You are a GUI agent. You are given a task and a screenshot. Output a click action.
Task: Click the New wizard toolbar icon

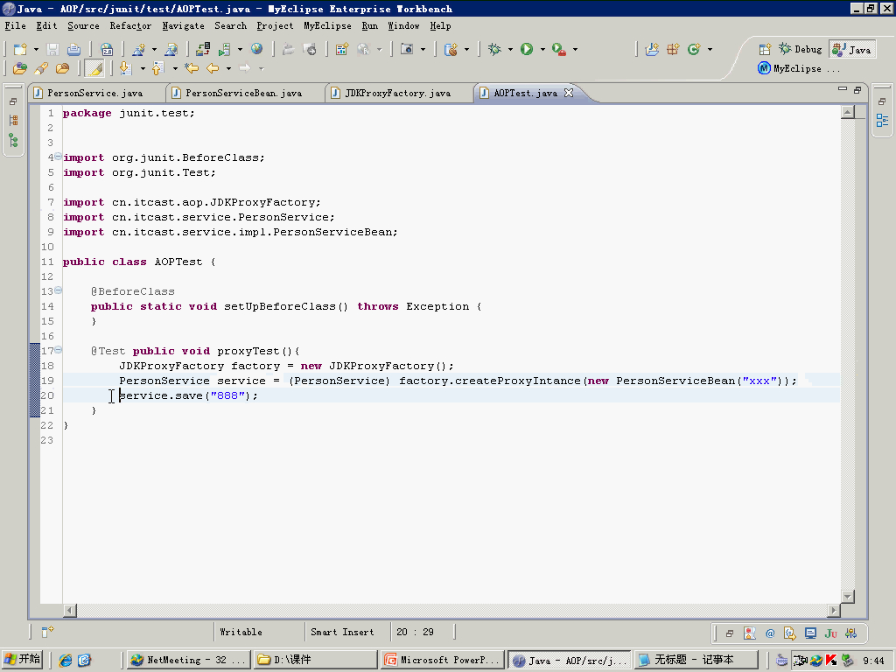(20, 49)
